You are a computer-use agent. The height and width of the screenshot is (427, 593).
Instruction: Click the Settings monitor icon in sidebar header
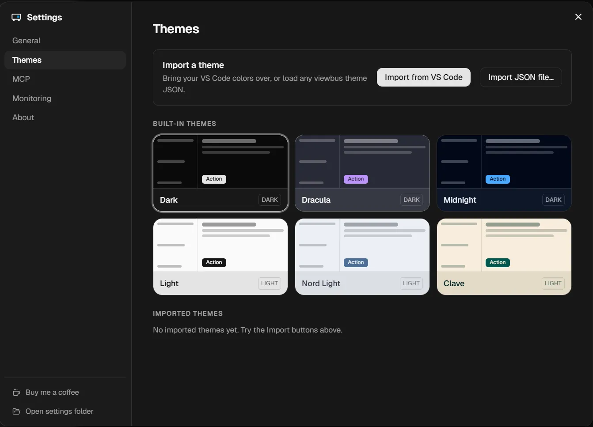tap(16, 17)
